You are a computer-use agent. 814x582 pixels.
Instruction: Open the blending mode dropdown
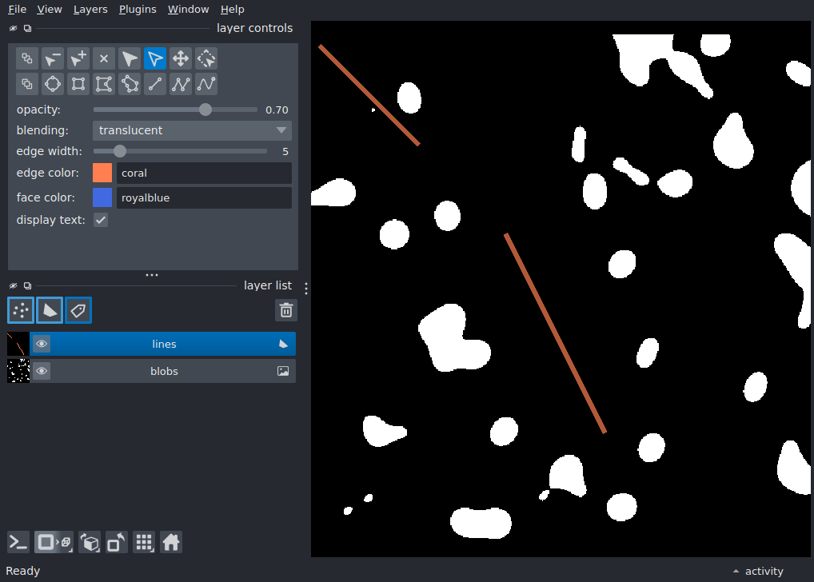pyautogui.click(x=192, y=130)
